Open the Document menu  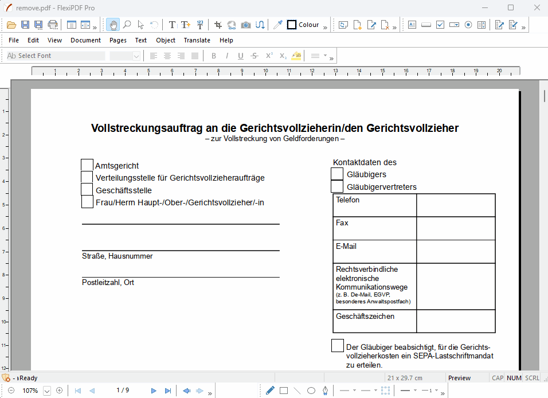click(x=85, y=40)
